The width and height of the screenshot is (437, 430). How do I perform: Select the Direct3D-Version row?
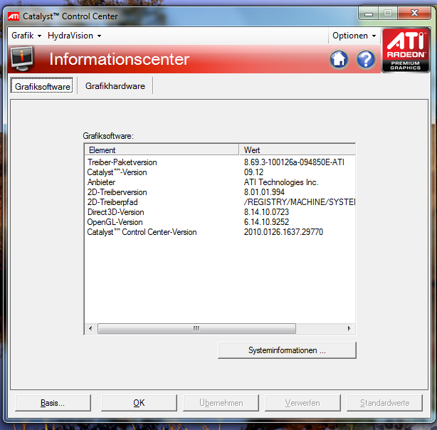[x=220, y=212]
